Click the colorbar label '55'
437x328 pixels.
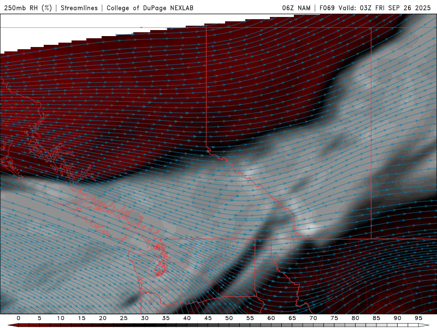[x=250, y=318]
